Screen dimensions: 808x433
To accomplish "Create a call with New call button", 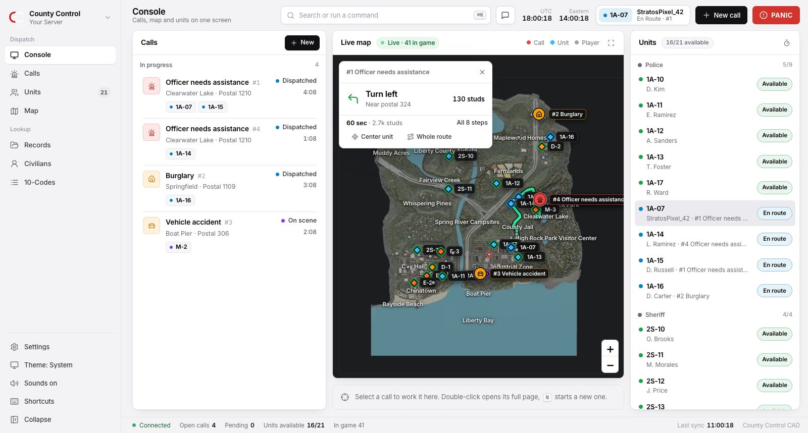I will [x=721, y=15].
